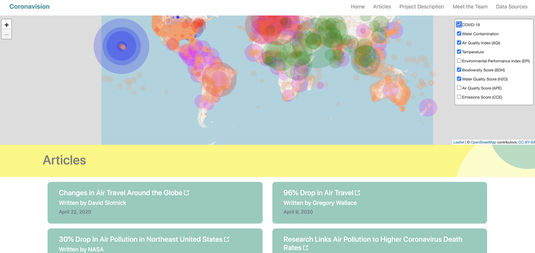Screen dimensions: 535x253
Task: Click large blue circle marker in Pacific
Action: tap(122, 46)
